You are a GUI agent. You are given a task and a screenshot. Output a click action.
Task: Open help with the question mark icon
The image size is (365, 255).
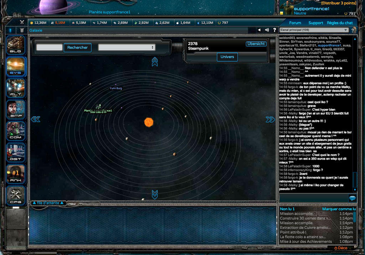[274, 30]
